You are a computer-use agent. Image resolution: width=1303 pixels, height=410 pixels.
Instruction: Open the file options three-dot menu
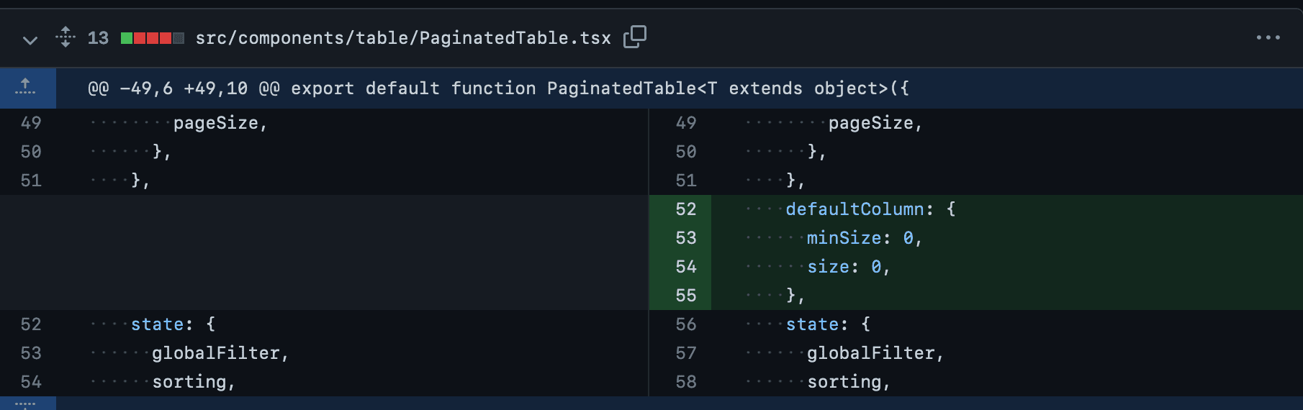pos(1268,37)
